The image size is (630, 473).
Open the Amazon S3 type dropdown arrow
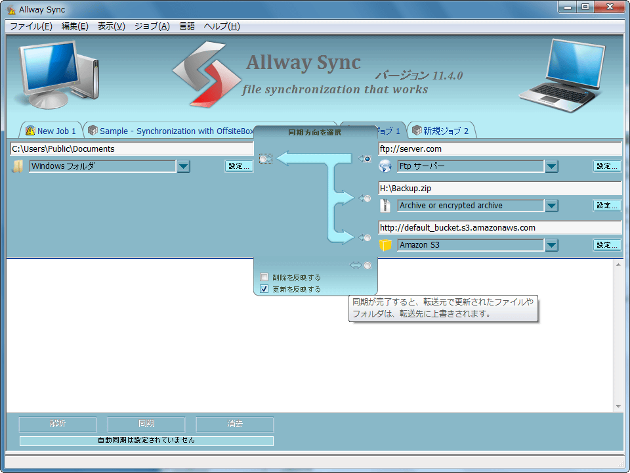click(x=551, y=245)
